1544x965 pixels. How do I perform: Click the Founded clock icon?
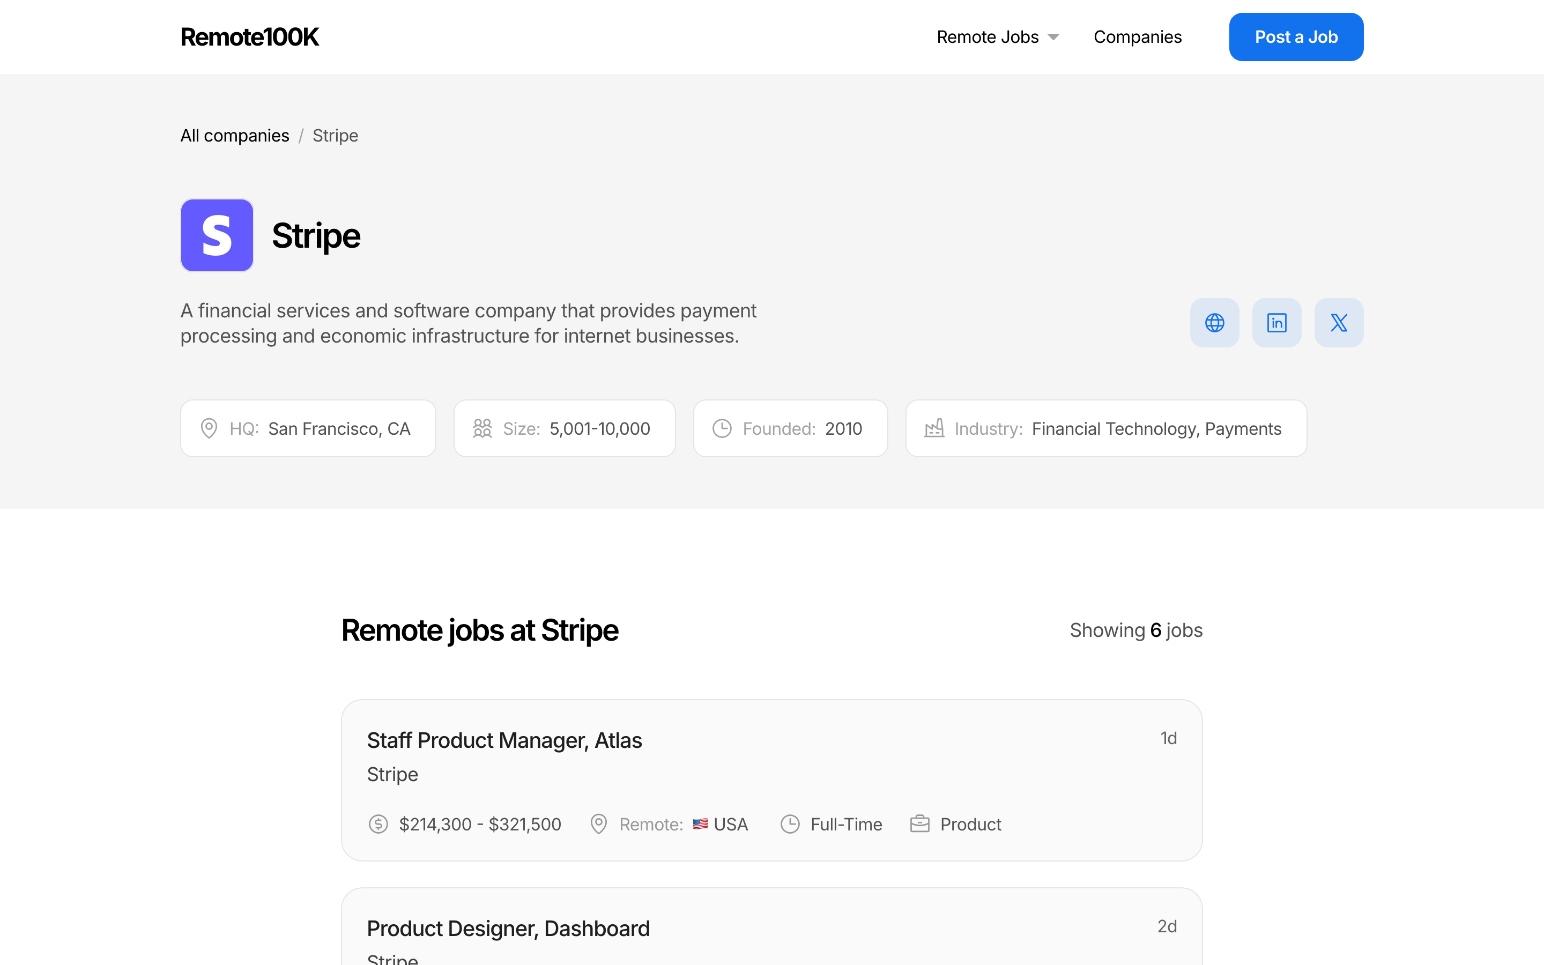click(722, 428)
